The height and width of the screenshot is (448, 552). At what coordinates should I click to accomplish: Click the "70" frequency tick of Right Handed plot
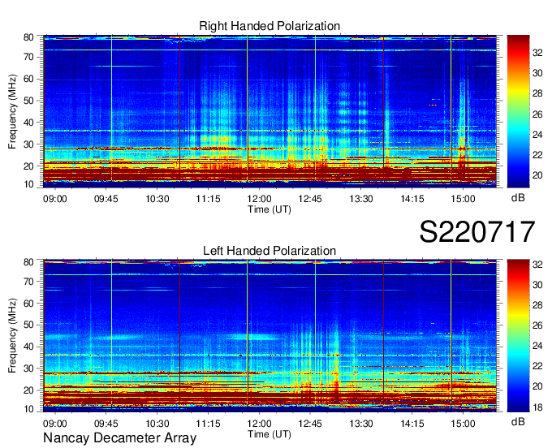(28, 57)
